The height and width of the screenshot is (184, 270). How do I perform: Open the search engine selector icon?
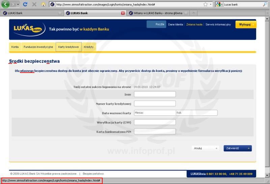click(x=219, y=4)
